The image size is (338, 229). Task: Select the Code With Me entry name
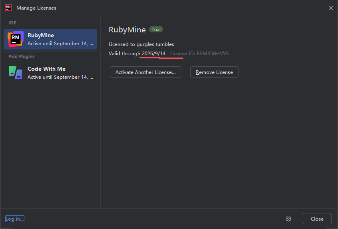click(46, 69)
